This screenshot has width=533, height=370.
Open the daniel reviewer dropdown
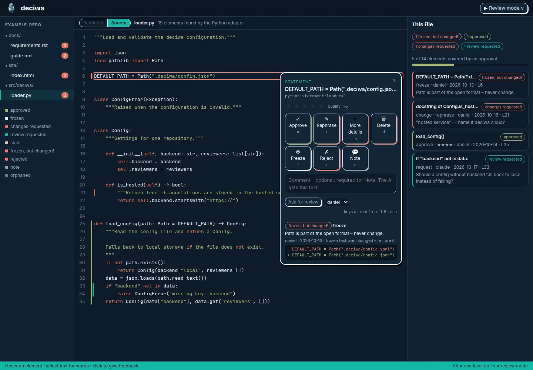(337, 202)
